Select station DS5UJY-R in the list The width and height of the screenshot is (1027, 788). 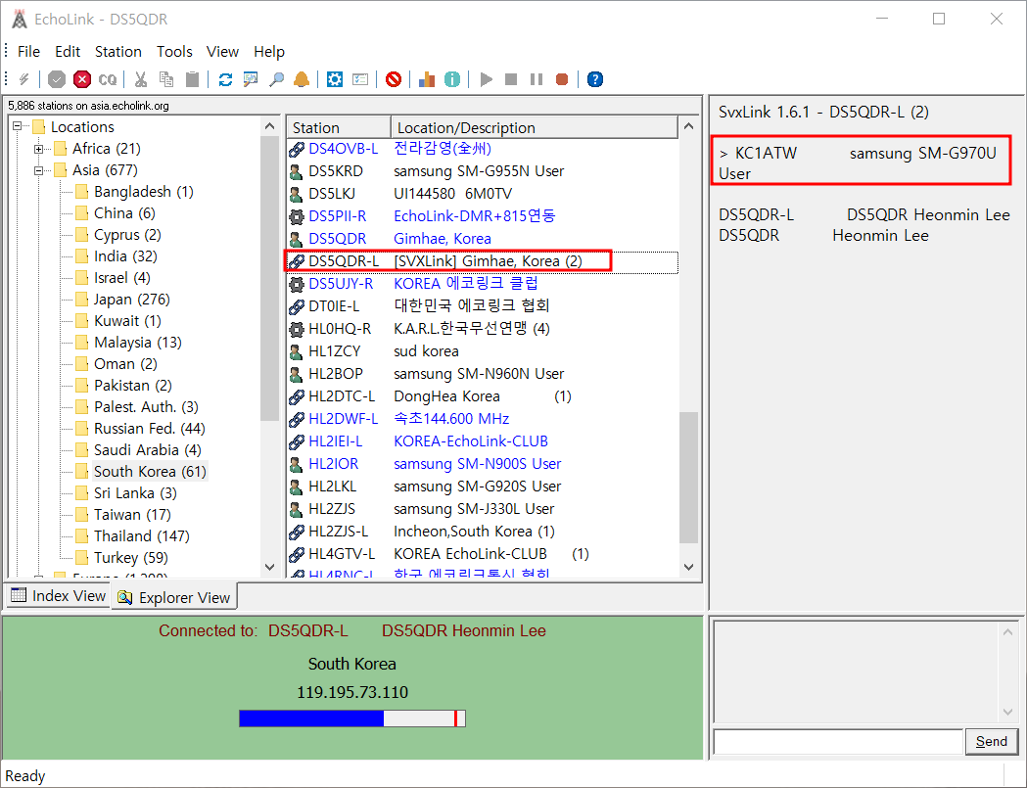pyautogui.click(x=482, y=284)
